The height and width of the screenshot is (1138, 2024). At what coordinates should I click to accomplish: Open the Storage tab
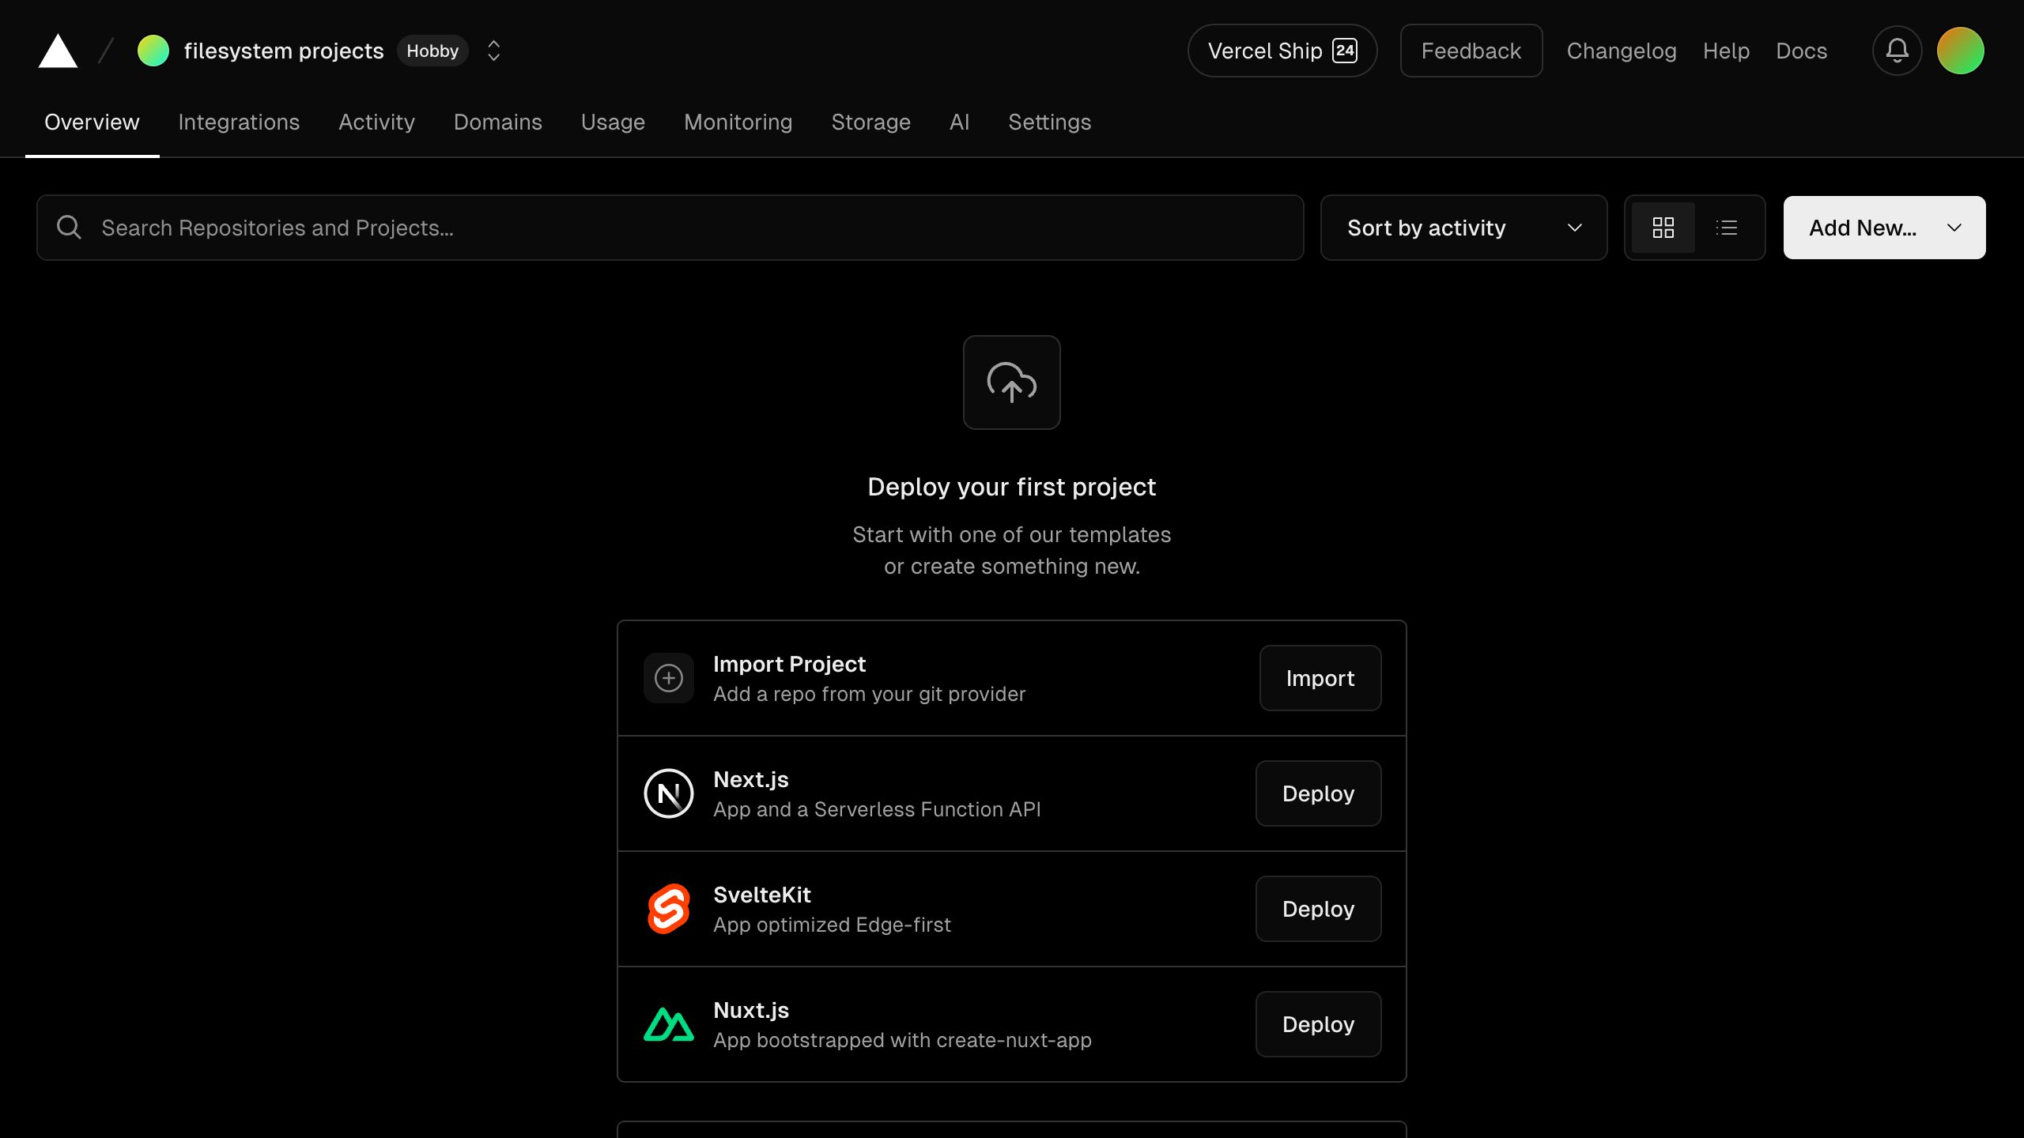click(x=871, y=122)
